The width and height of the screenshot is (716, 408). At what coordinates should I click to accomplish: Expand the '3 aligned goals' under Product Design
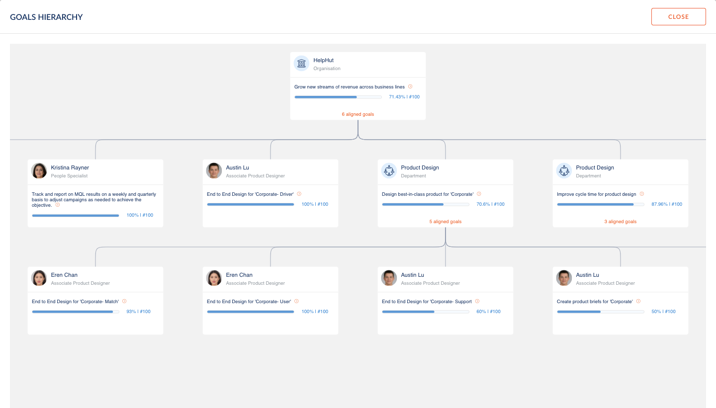[x=620, y=222]
